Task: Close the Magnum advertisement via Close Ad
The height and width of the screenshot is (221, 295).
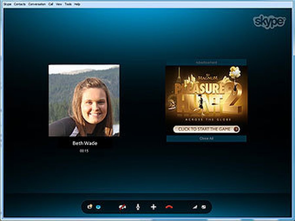Action: 206,138
